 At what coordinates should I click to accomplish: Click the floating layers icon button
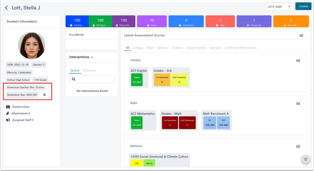click(305, 159)
